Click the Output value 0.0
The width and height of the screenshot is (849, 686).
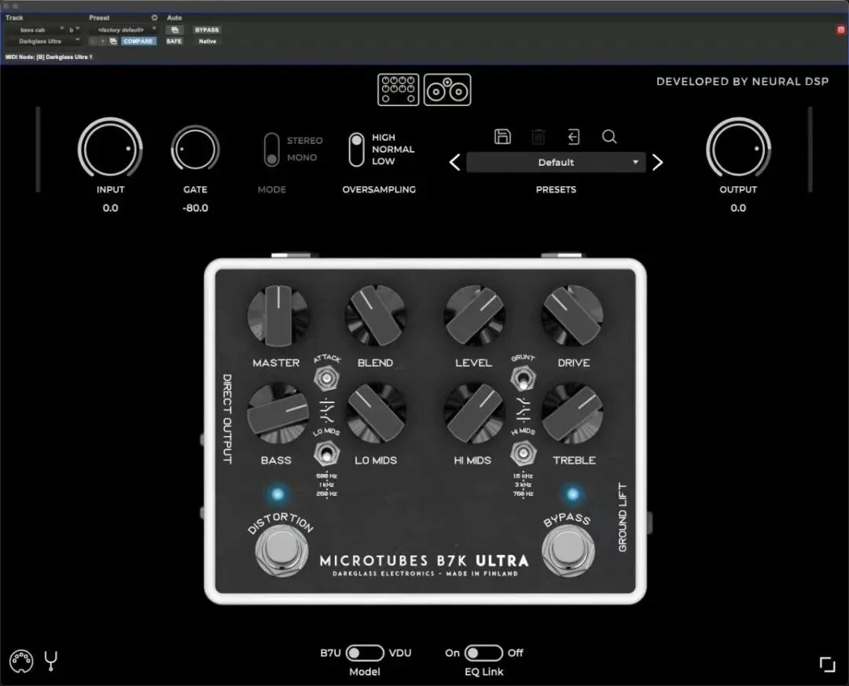[738, 208]
